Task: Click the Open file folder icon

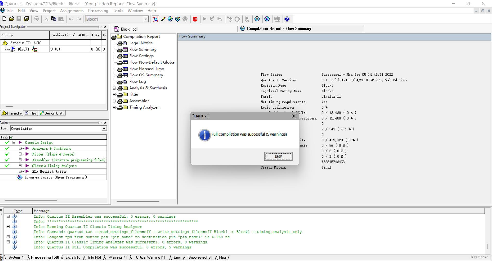Action: [x=12, y=19]
